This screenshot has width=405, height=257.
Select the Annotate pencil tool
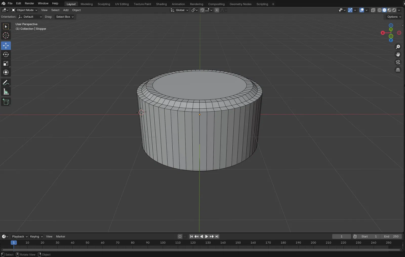coord(6,83)
